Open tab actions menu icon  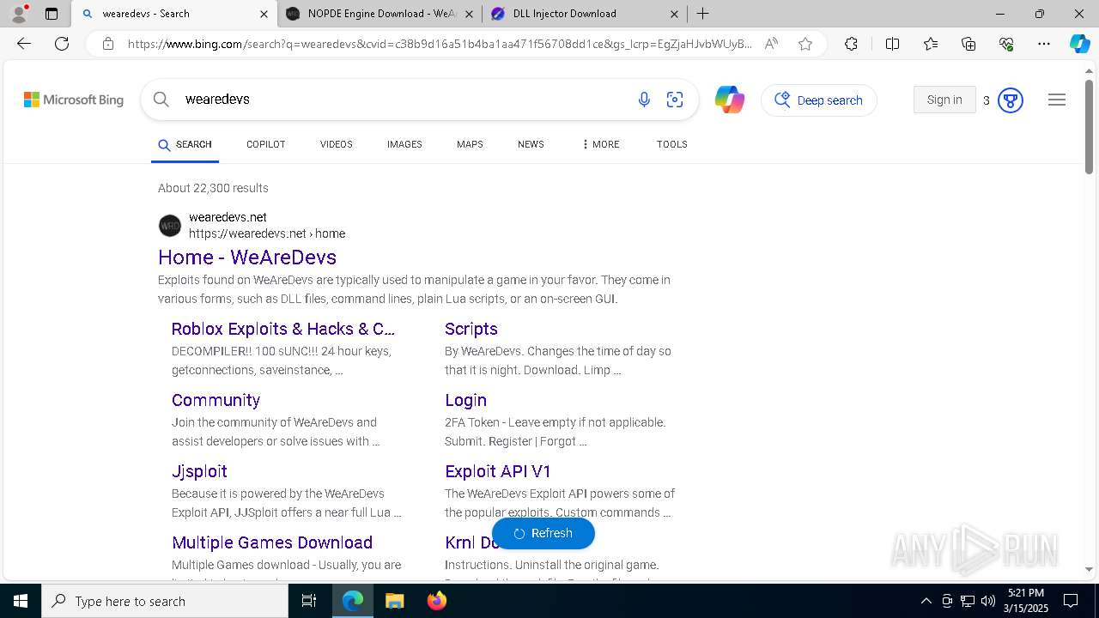pyautogui.click(x=52, y=14)
